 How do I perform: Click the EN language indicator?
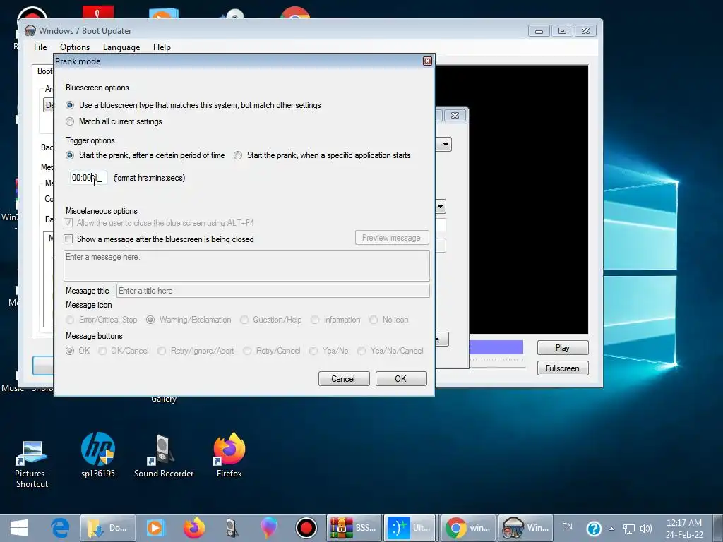tap(567, 526)
